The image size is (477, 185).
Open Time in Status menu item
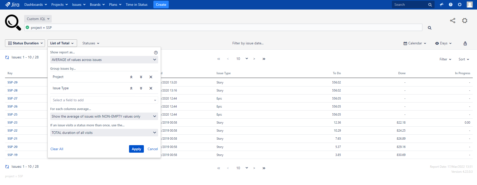137,5
